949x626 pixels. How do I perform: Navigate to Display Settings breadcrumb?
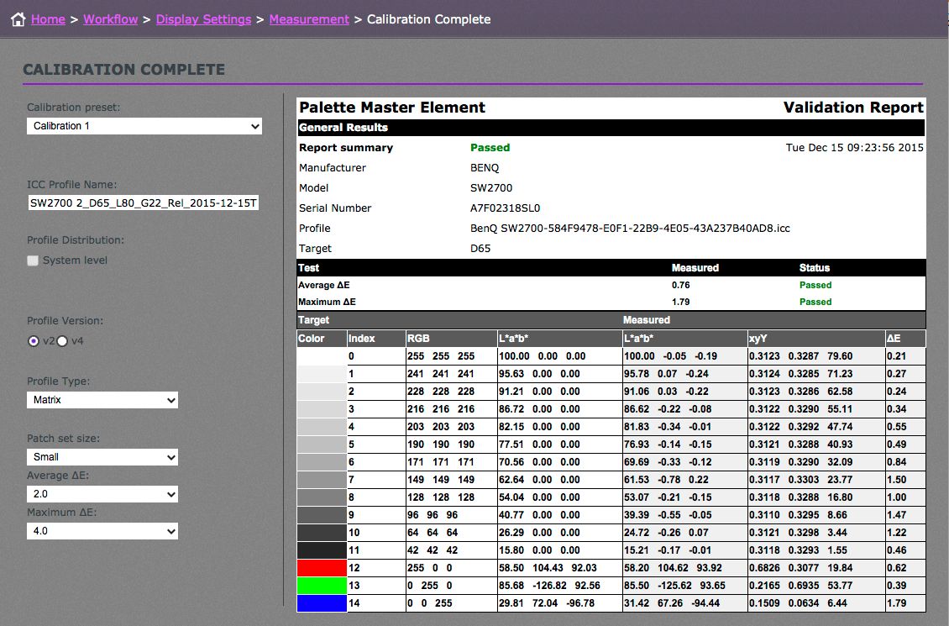(203, 19)
